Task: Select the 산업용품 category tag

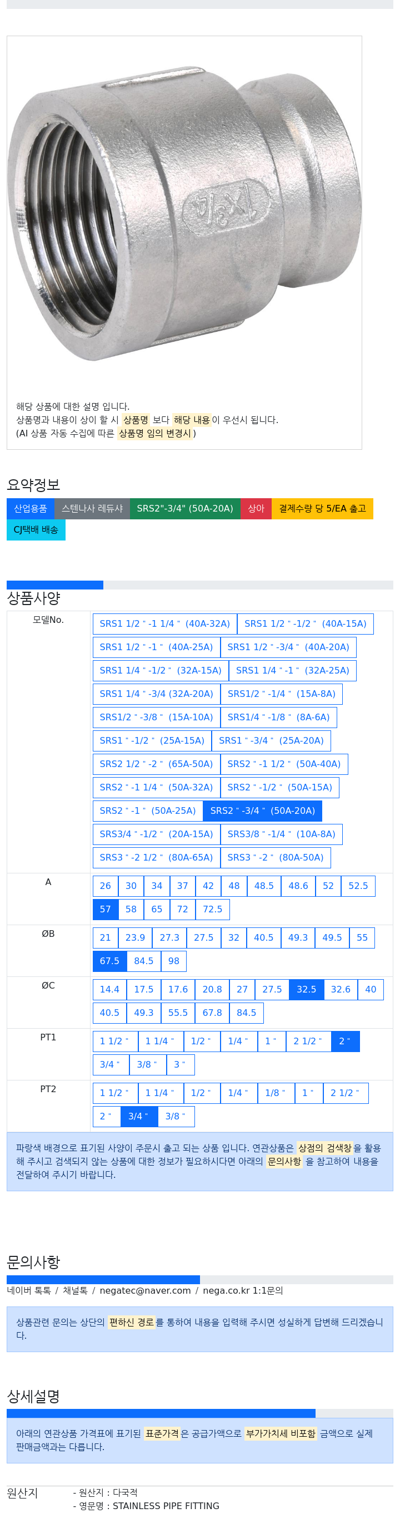Action: [x=31, y=508]
